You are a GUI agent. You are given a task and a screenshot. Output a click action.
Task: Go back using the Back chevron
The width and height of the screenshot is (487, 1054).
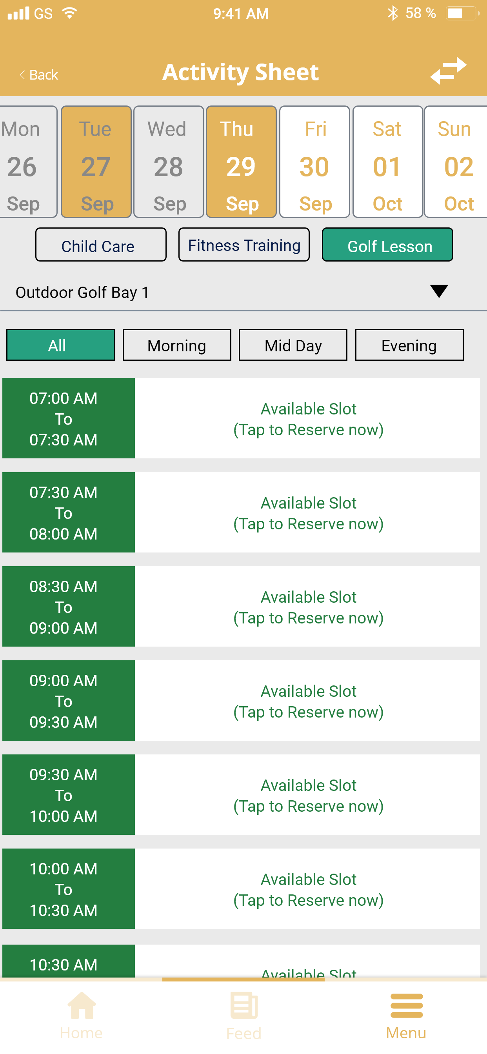pos(22,75)
